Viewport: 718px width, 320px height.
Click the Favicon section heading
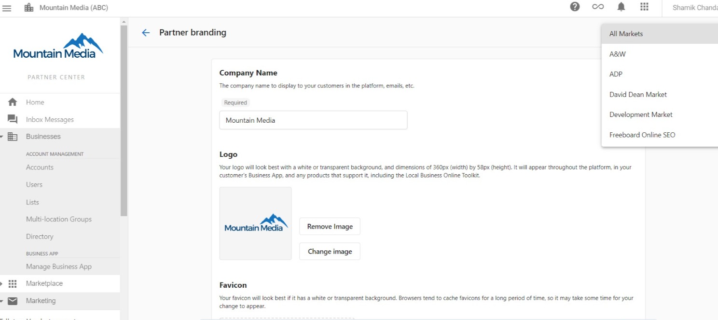pyautogui.click(x=233, y=285)
